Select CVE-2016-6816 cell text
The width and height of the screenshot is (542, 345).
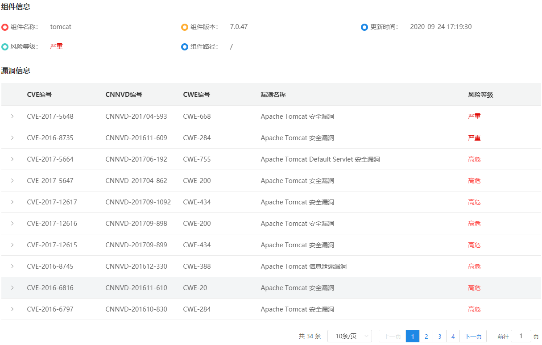coord(50,288)
